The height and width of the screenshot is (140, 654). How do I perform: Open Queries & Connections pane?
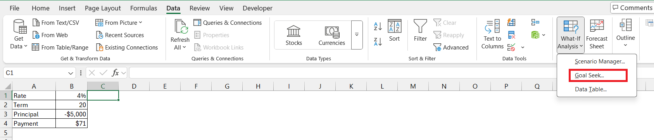pos(228,23)
